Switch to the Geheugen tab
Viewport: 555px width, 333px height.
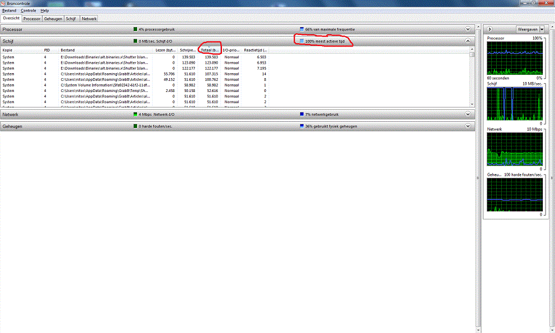pos(53,18)
